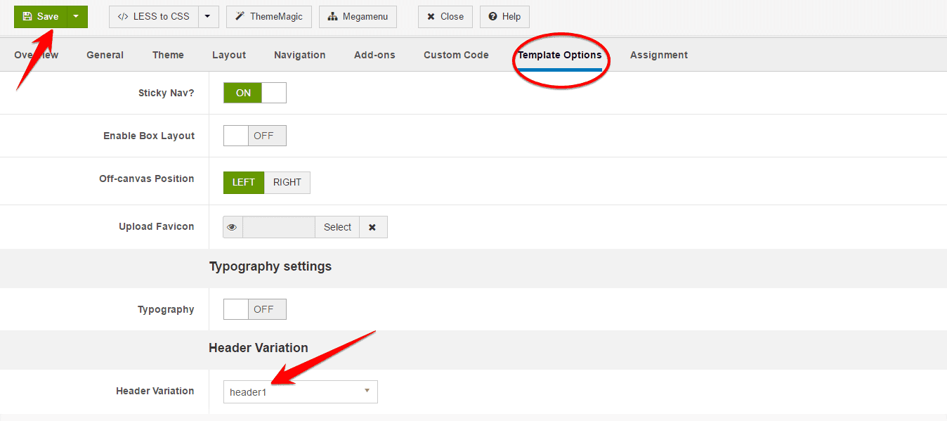The height and width of the screenshot is (421, 947).
Task: Open the Megamenu configuration
Action: [x=358, y=17]
